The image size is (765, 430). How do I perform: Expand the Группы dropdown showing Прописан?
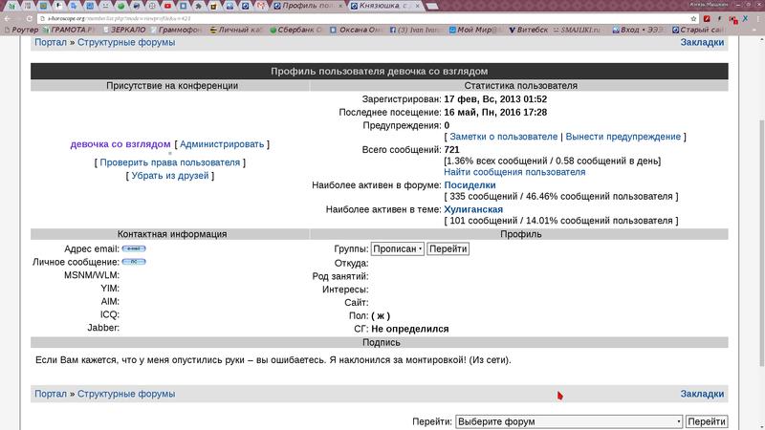point(397,248)
